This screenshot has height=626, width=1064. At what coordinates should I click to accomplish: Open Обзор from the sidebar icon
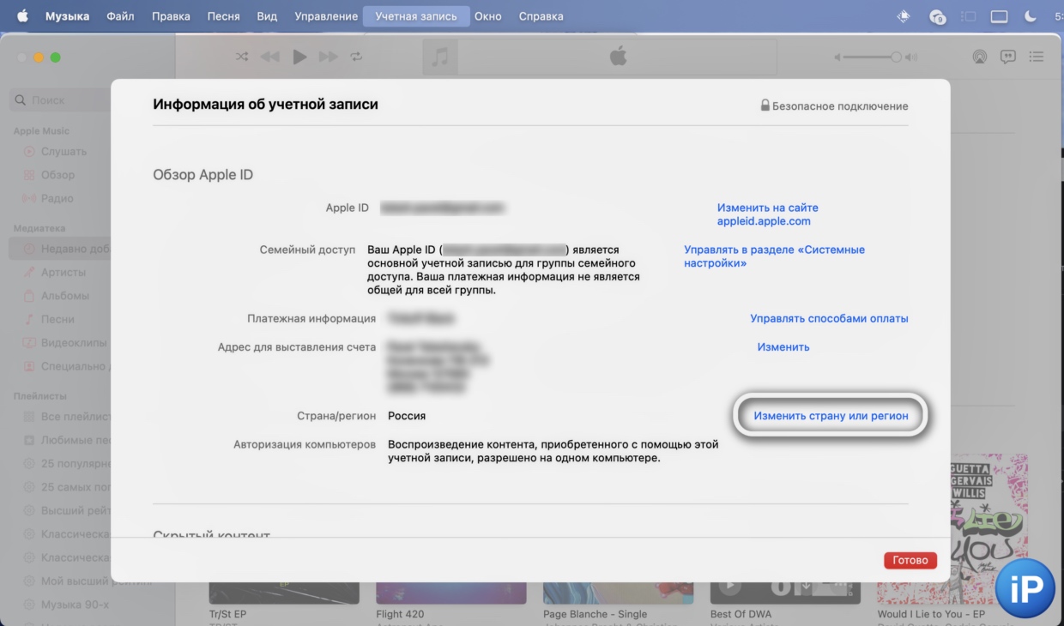(29, 175)
